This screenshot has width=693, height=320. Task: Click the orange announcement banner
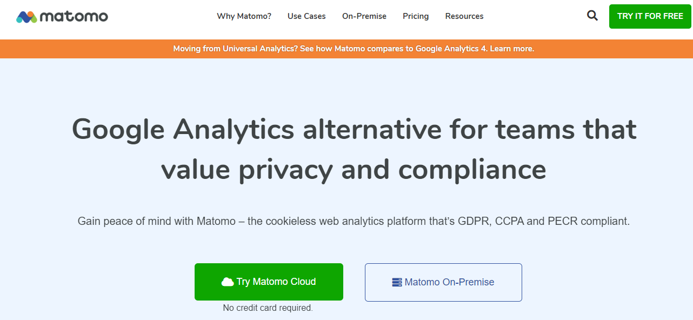point(346,49)
